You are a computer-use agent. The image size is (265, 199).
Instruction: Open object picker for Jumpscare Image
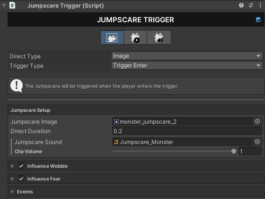pyautogui.click(x=257, y=121)
